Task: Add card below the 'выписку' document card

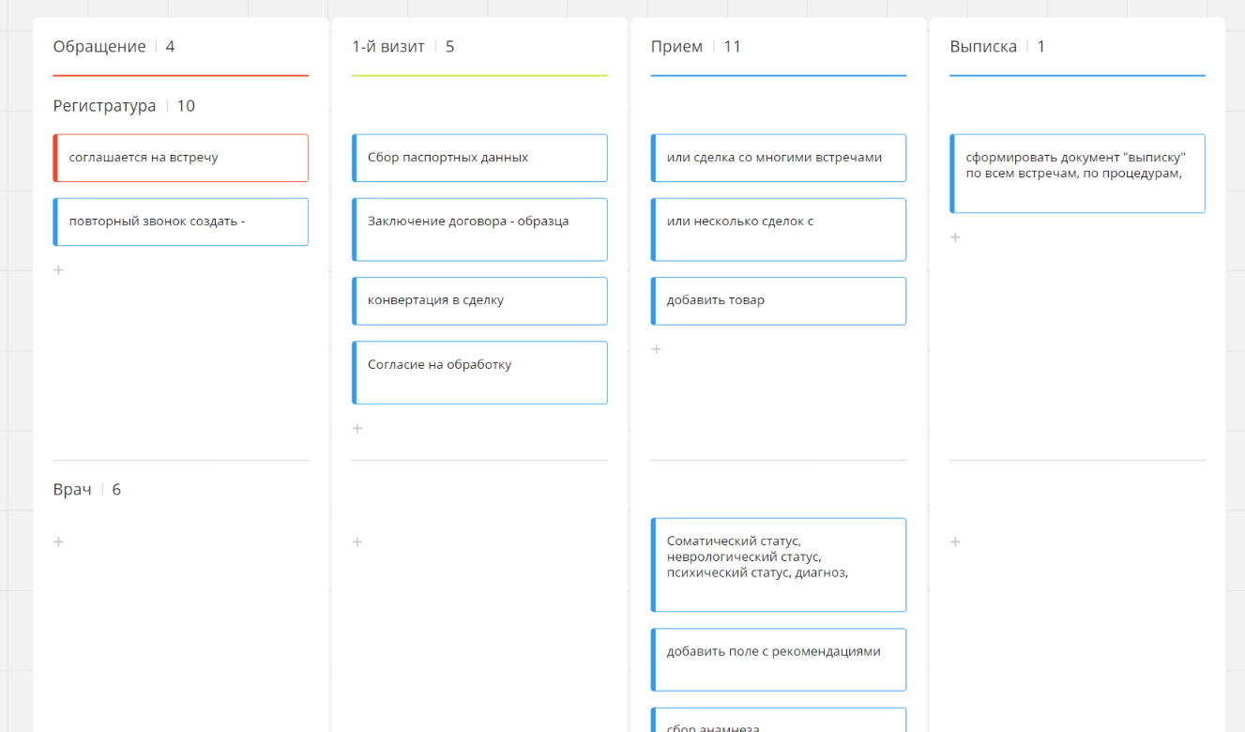Action: point(955,237)
